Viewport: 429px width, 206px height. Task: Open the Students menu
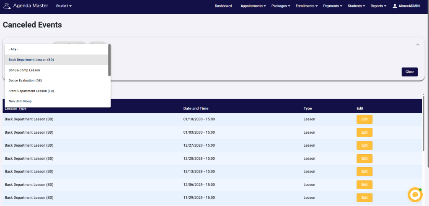point(357,6)
